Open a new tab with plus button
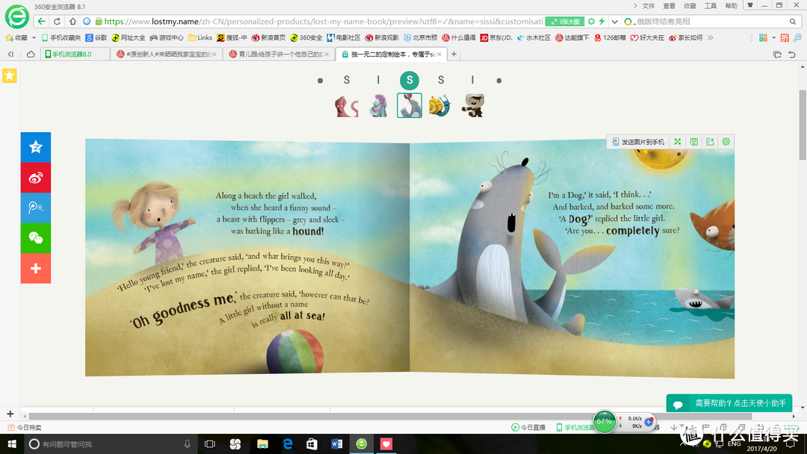This screenshot has width=807, height=454. click(454, 54)
